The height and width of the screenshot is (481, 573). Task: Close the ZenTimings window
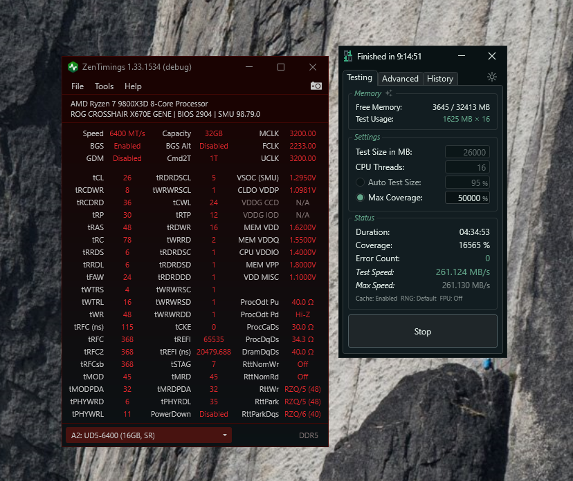(x=313, y=67)
